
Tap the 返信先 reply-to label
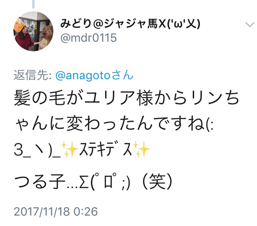pyautogui.click(x=33, y=75)
